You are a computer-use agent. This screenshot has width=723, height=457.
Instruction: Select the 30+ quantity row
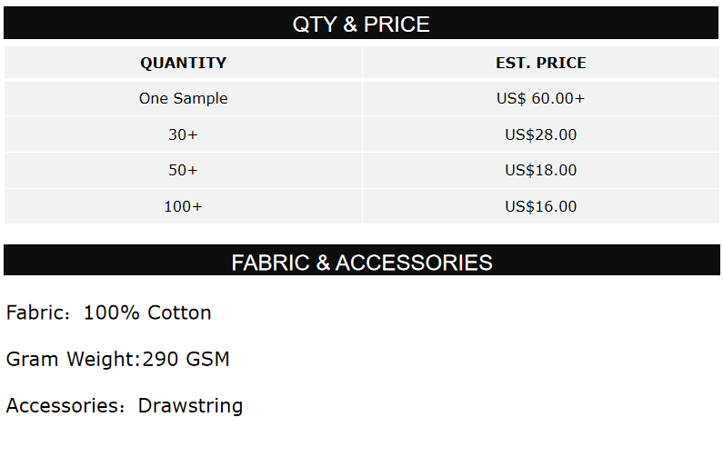(x=183, y=134)
